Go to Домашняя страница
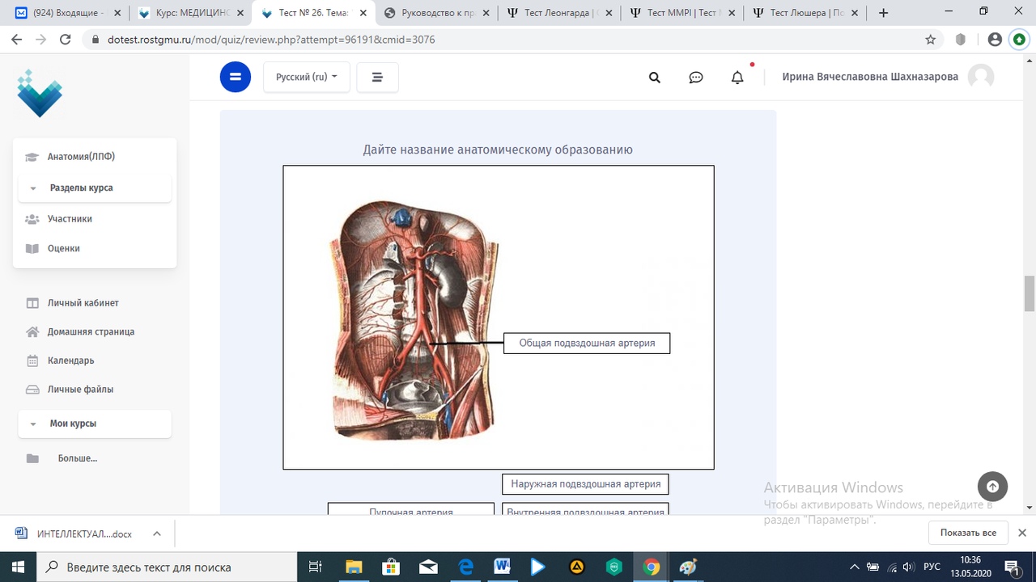The width and height of the screenshot is (1036, 582). click(x=91, y=331)
